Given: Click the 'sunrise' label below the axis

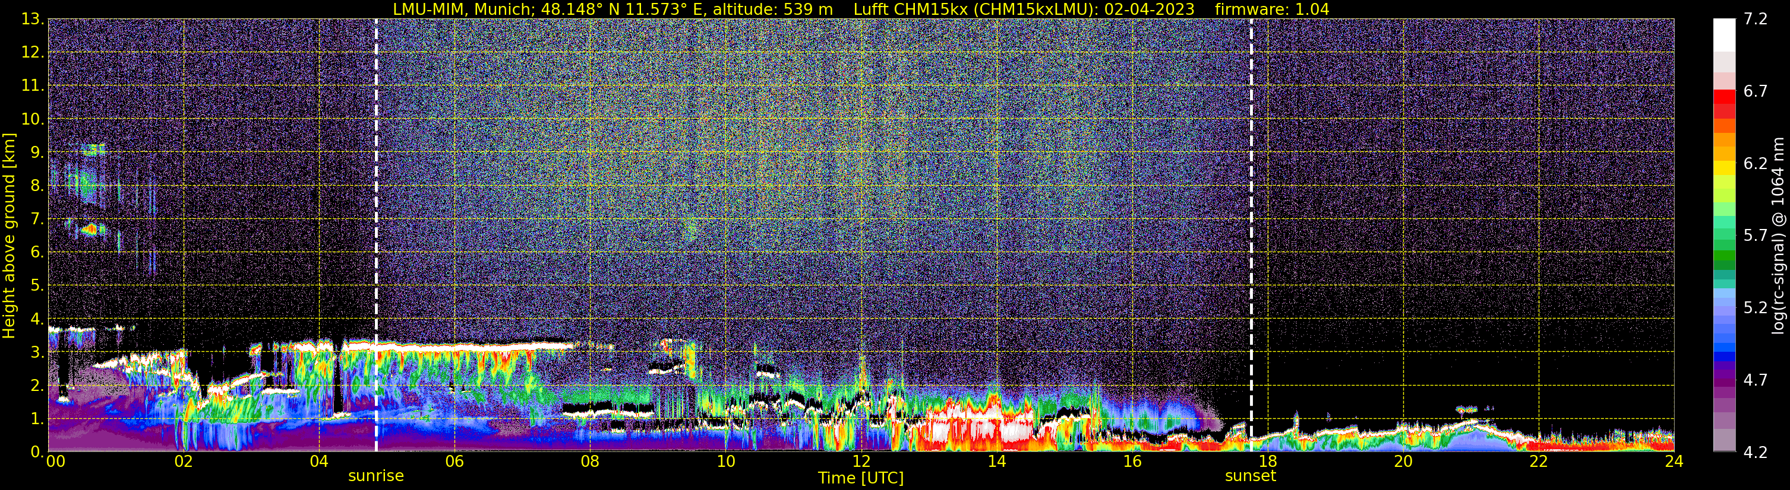Looking at the screenshot, I should coord(376,476).
